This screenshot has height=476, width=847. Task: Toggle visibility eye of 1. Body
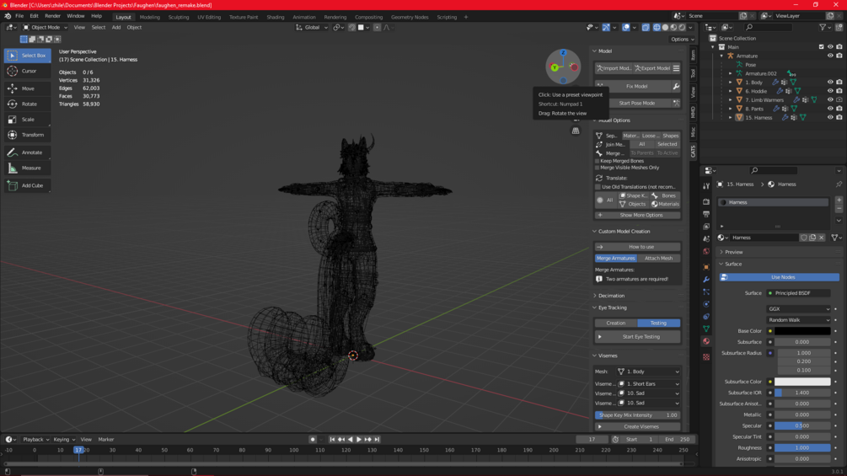(830, 82)
